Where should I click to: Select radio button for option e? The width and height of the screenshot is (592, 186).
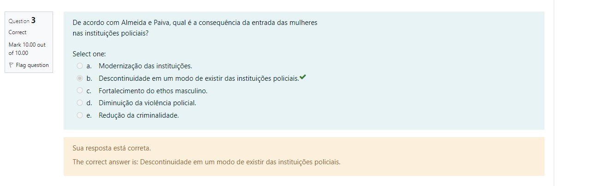coord(80,115)
